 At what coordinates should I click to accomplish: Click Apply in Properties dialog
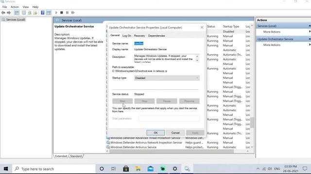[195, 133]
